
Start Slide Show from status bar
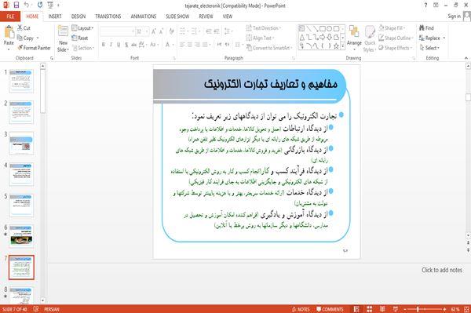(396, 309)
